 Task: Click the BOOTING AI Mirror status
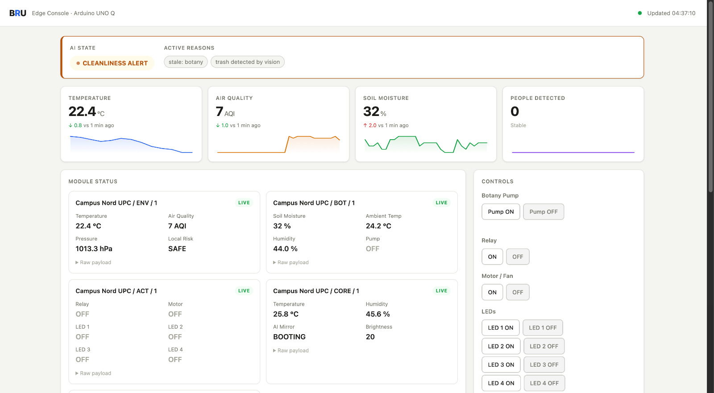pos(290,337)
